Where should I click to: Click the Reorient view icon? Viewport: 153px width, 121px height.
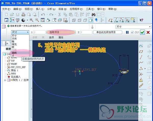(48, 20)
